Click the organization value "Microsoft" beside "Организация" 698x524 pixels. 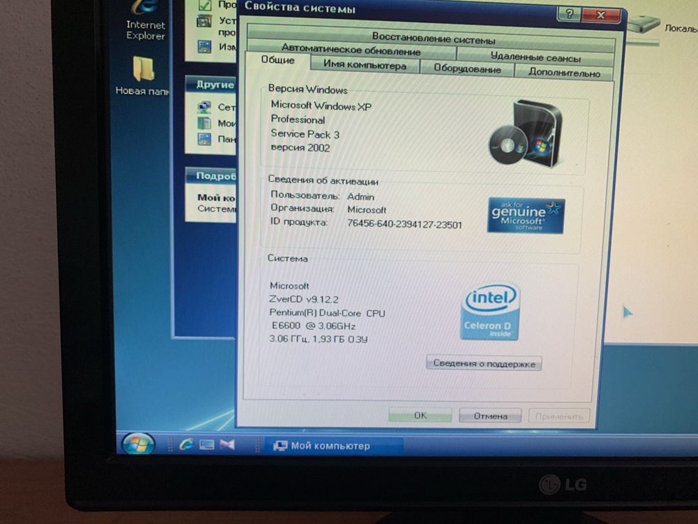pyautogui.click(x=367, y=210)
